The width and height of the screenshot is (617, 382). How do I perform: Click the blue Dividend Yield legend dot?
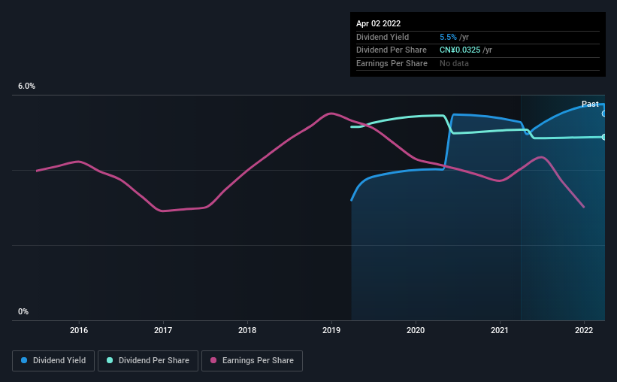click(x=25, y=361)
